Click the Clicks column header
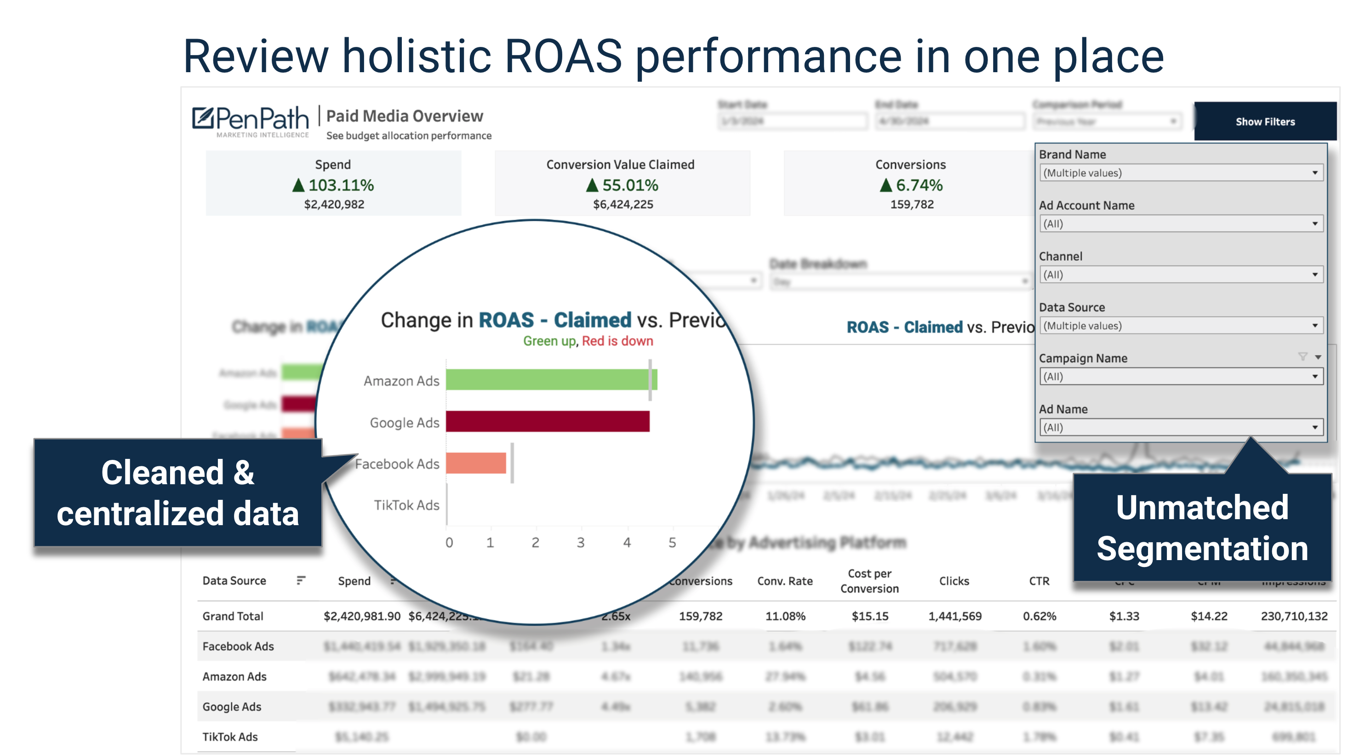Viewport: 1348px width, 756px height. (x=954, y=581)
